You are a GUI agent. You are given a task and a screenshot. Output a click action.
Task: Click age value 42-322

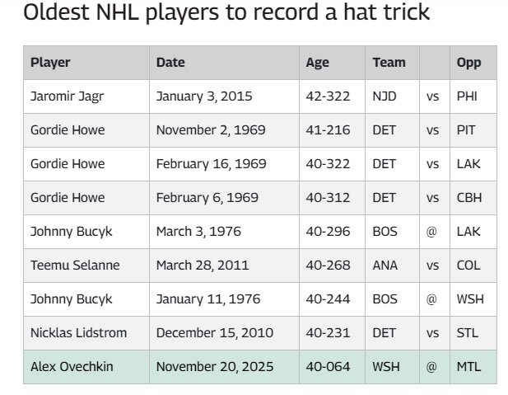coord(328,96)
